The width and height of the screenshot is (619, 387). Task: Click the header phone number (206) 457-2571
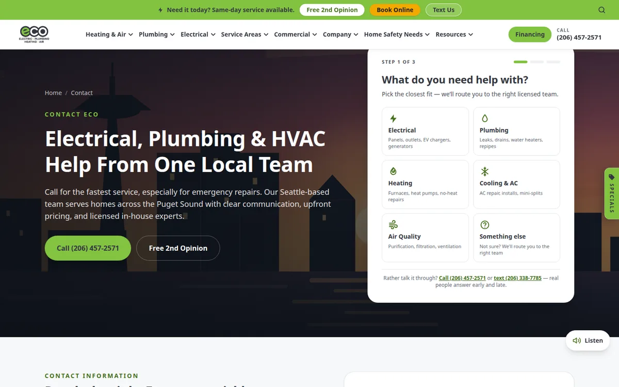(579, 38)
